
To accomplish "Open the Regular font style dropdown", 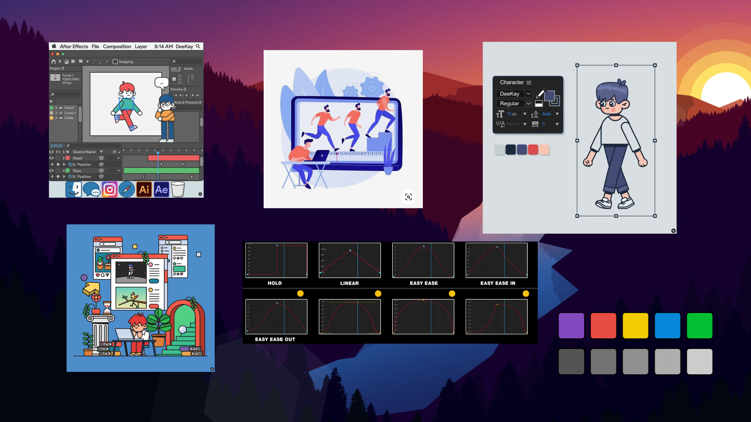I will click(x=528, y=104).
